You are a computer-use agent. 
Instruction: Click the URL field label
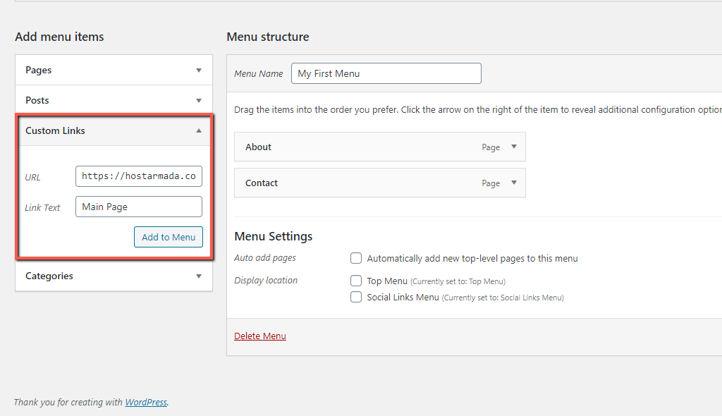tap(32, 178)
